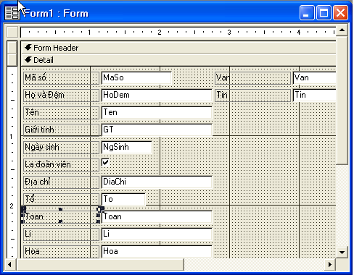Viewport: 354px width, 275px height.
Task: Select the La đoàn viên label
Action: (61, 164)
